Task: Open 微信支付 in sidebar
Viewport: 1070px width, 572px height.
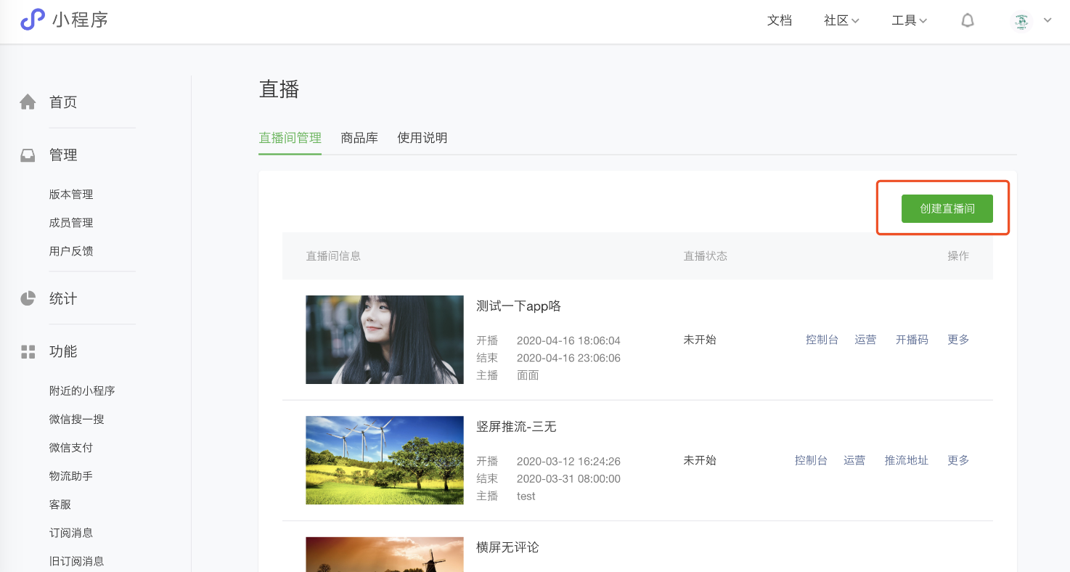Action: click(71, 447)
